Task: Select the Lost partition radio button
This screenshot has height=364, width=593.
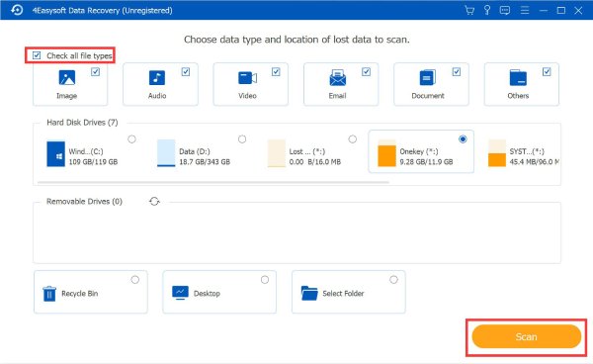Action: [x=352, y=139]
